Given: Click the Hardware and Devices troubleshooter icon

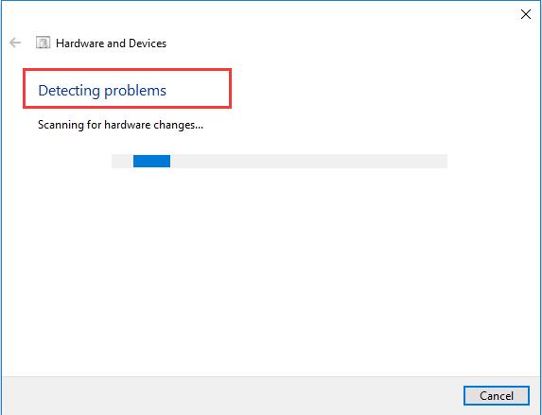Looking at the screenshot, I should click(x=43, y=43).
